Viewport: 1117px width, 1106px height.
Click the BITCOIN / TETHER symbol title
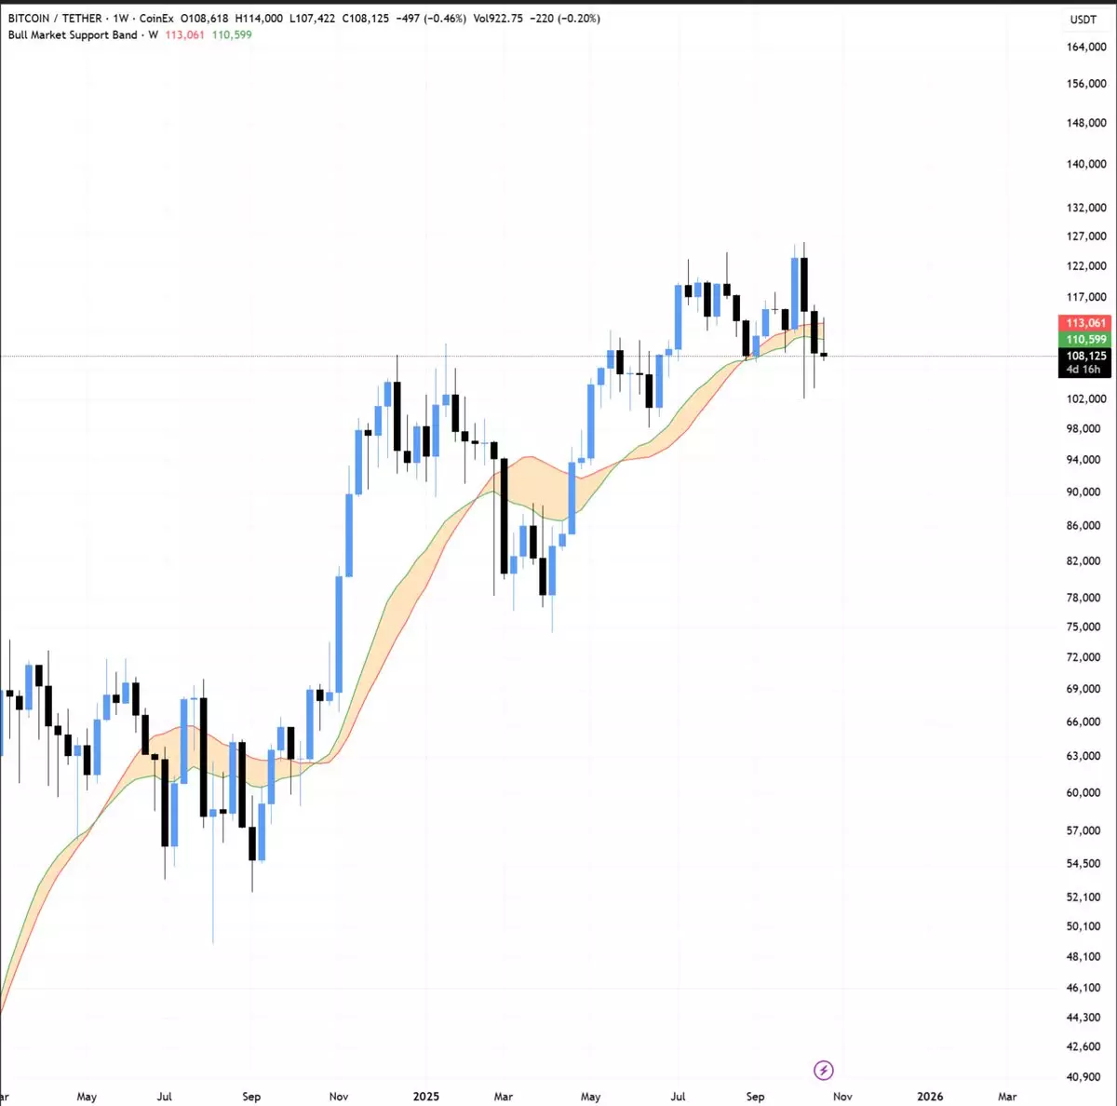coord(54,19)
